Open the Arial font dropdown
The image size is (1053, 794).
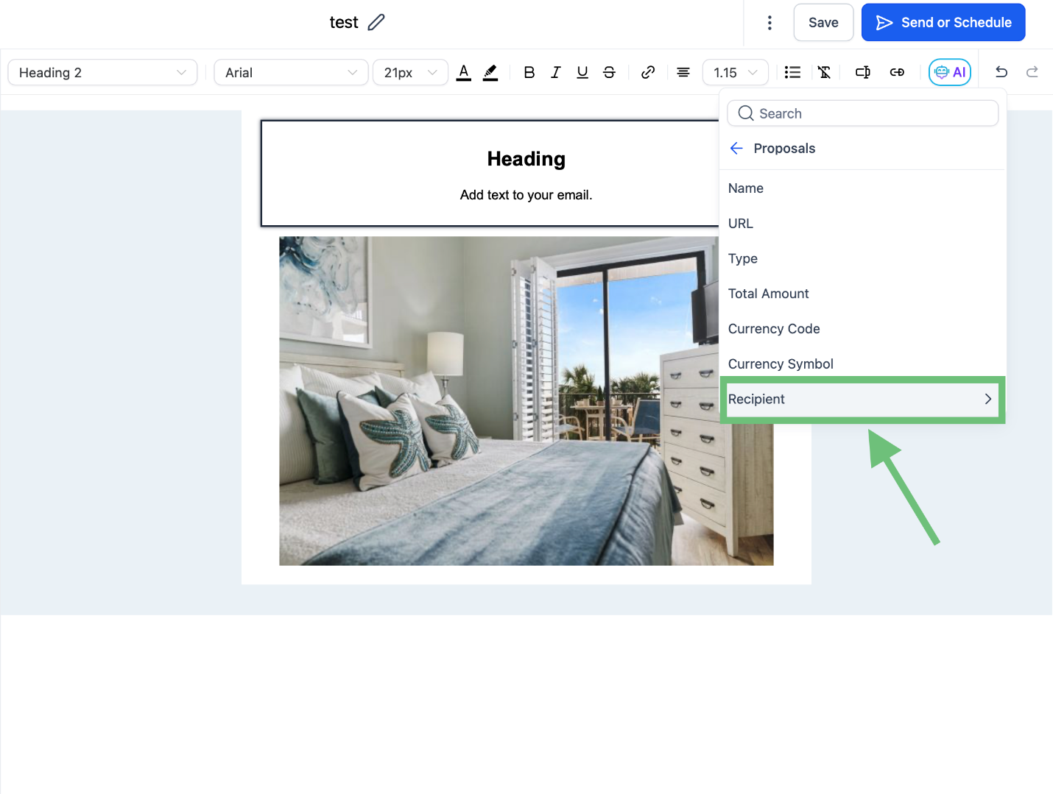click(x=291, y=72)
